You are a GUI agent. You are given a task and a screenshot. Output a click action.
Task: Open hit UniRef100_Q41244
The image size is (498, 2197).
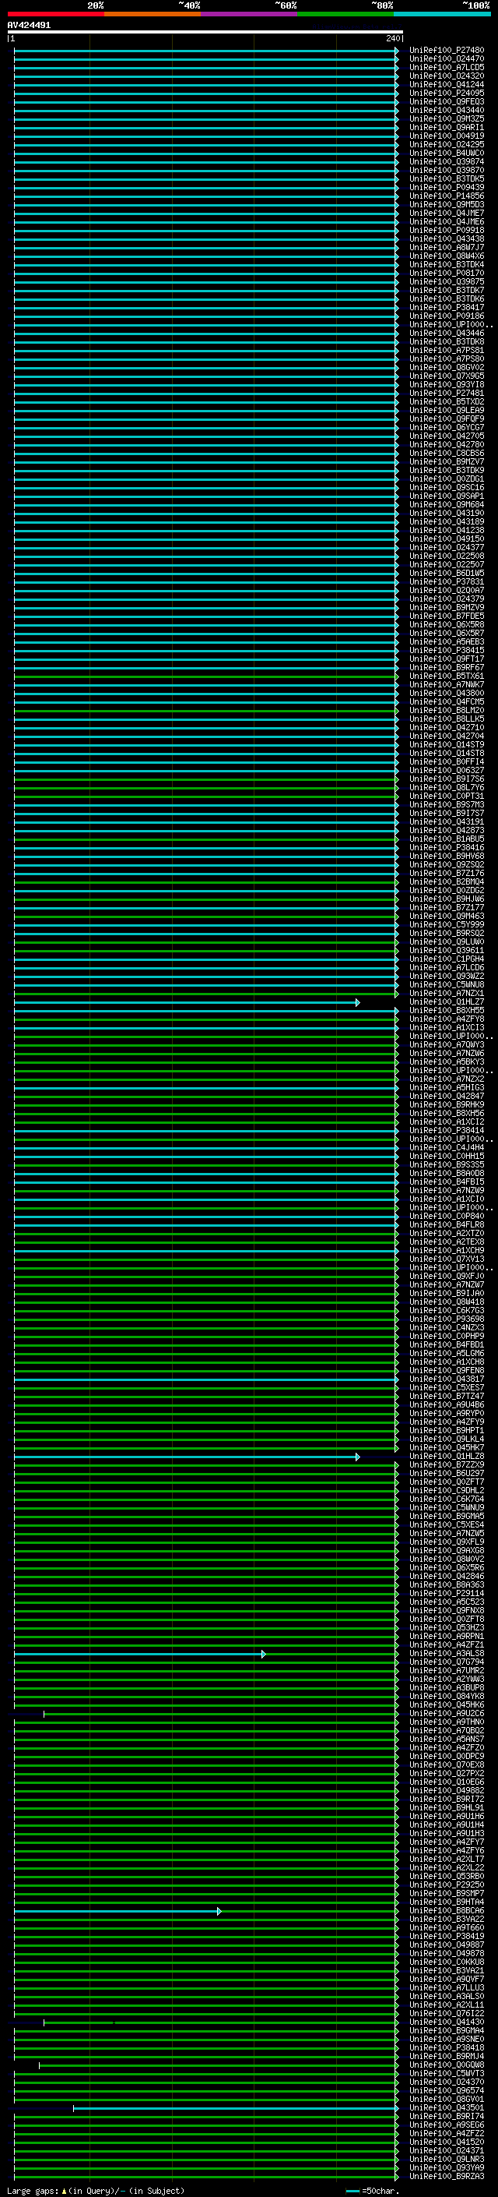coord(446,84)
